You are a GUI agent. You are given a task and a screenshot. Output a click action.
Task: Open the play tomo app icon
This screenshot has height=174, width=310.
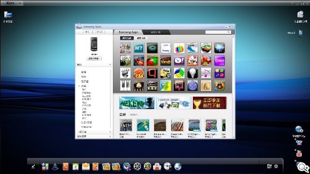[166, 60]
